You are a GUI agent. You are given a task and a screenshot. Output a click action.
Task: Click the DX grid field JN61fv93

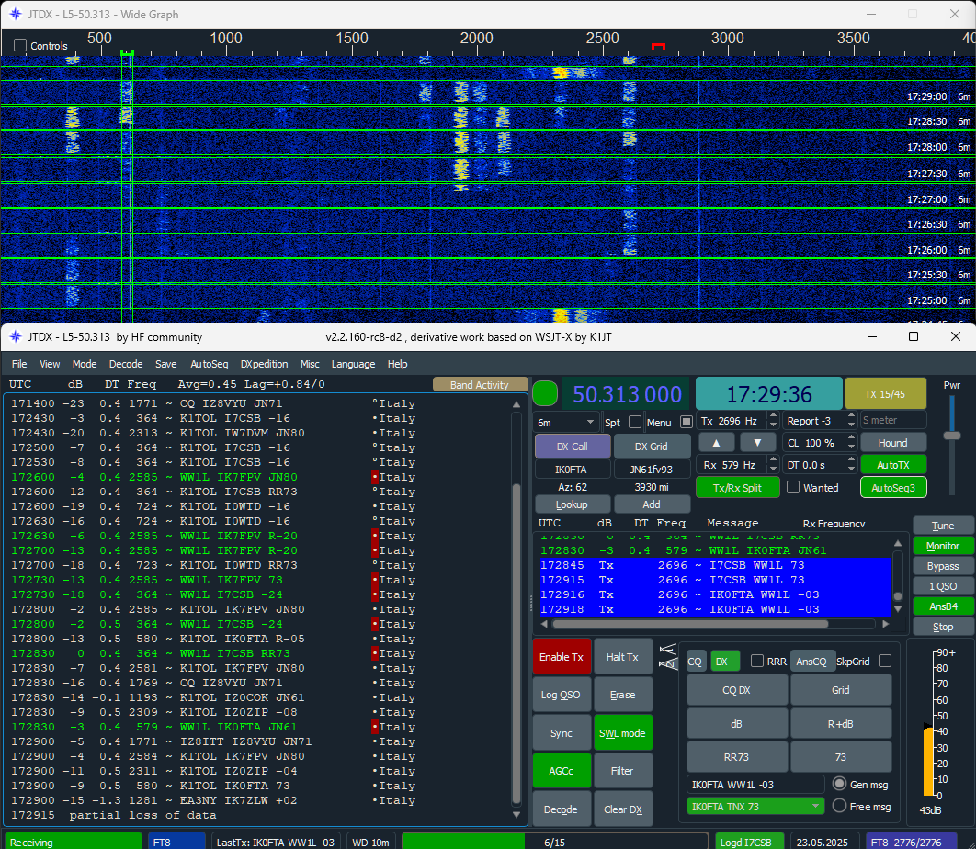click(651, 470)
